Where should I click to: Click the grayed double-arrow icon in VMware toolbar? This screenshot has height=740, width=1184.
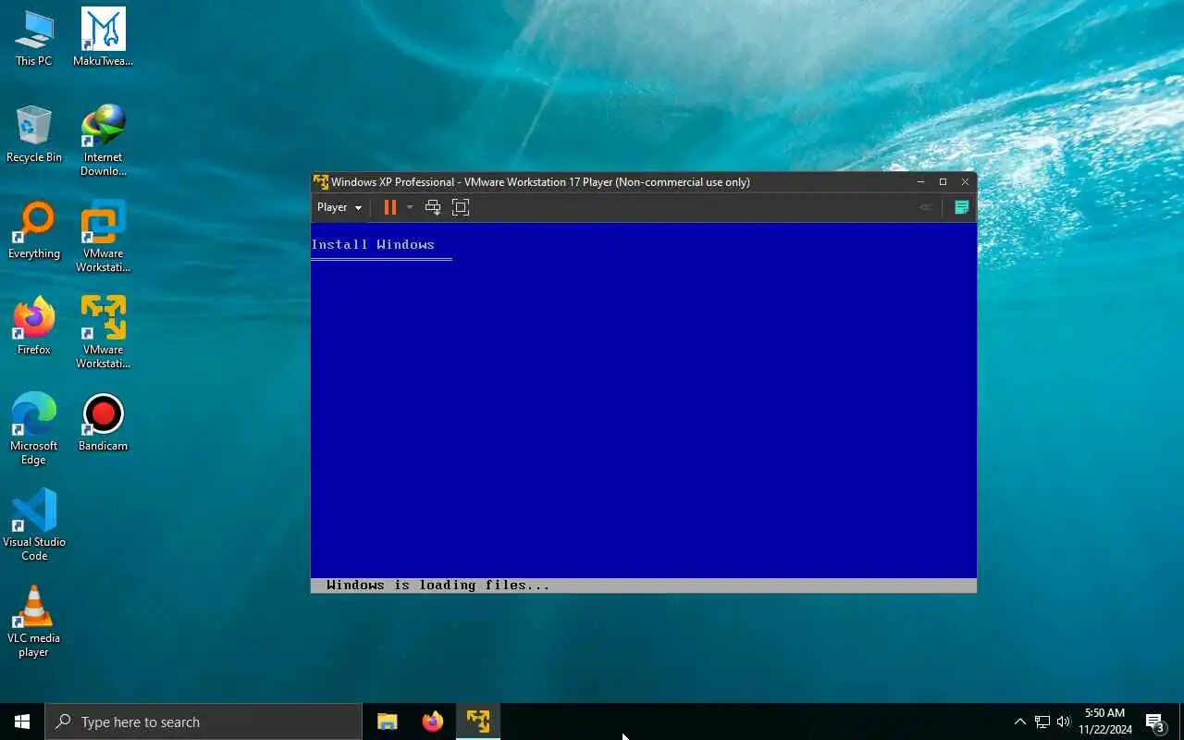tap(925, 207)
